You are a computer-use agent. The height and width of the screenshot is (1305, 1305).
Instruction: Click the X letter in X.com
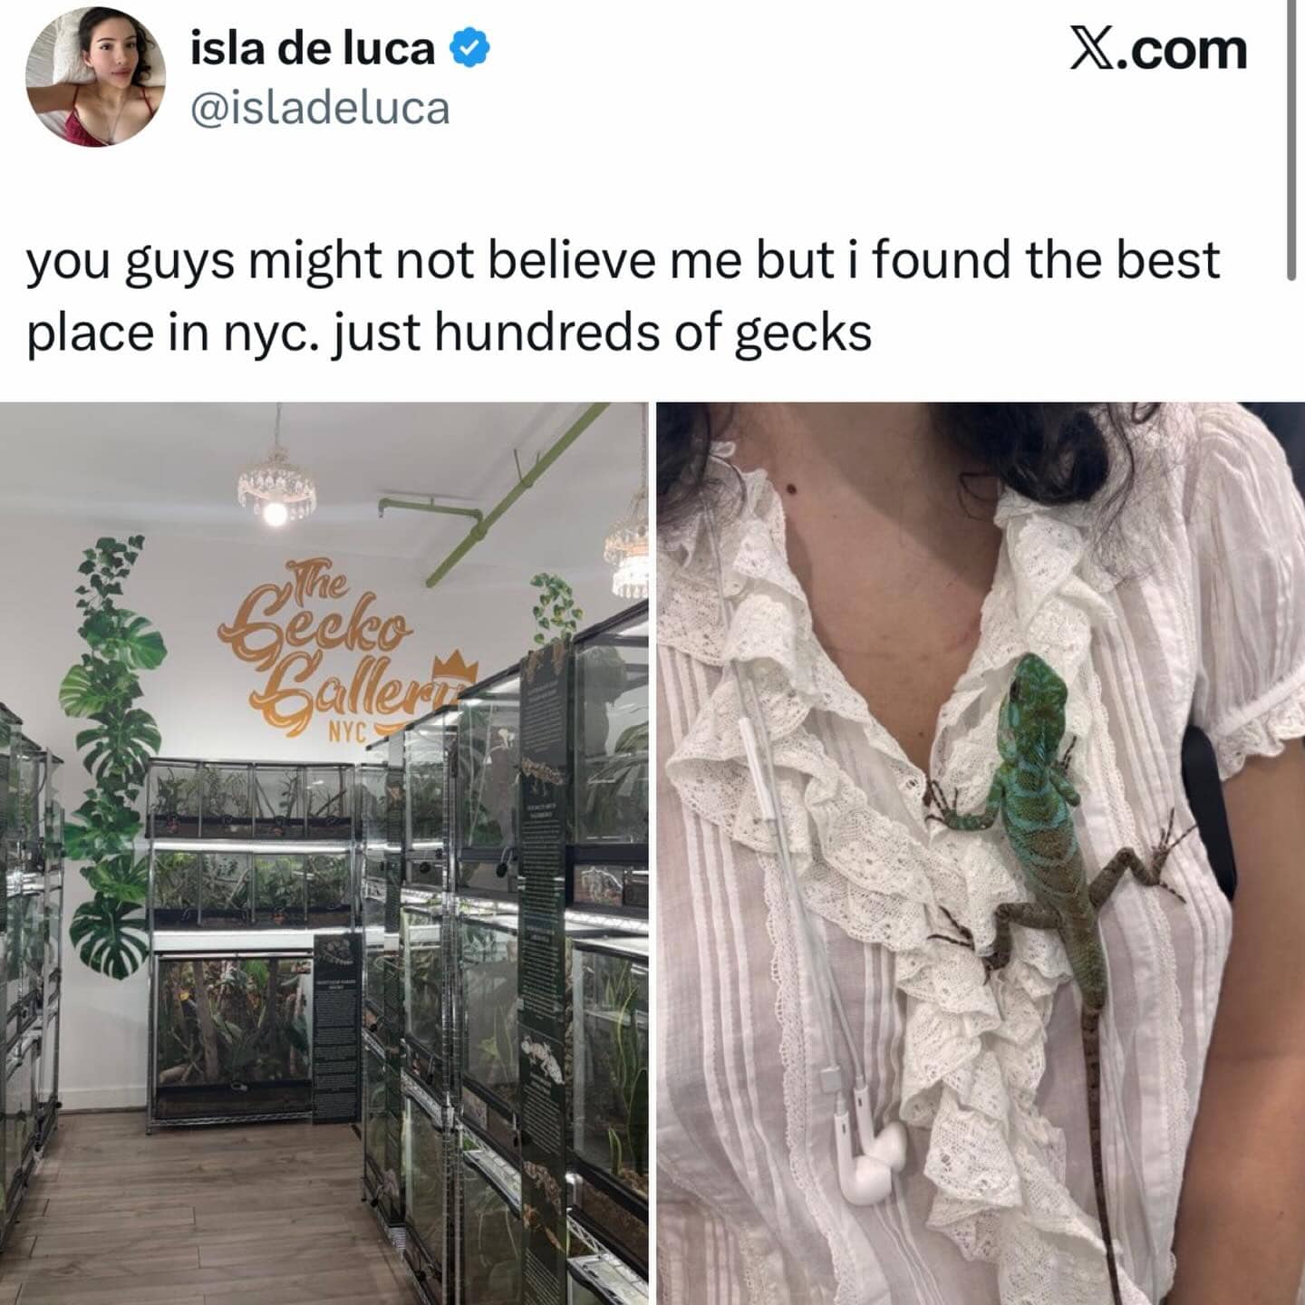[x=1091, y=50]
